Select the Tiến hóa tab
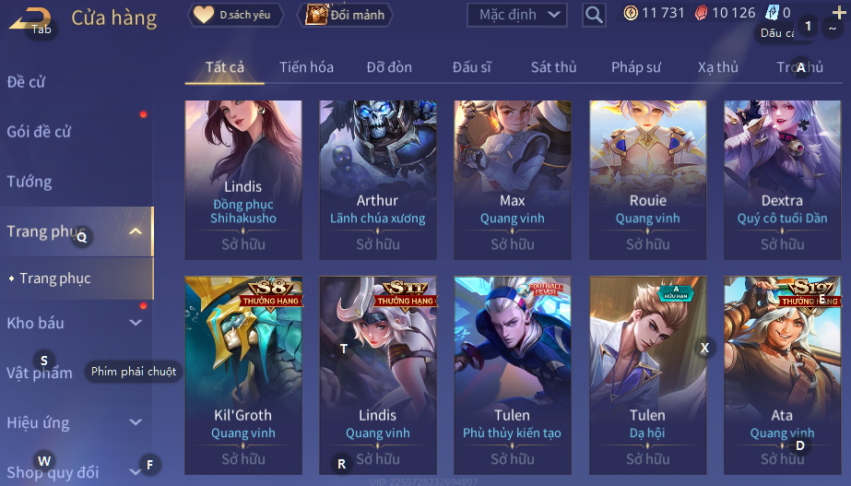 click(306, 67)
